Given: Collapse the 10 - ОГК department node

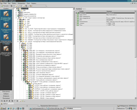Looking at the screenshot, I should pos(16,18).
